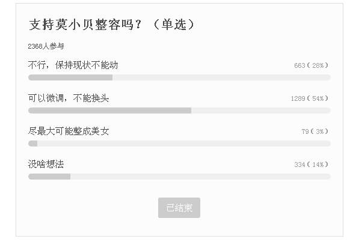
Task: Click the 2368人参与 participant count
Action: pos(46,46)
